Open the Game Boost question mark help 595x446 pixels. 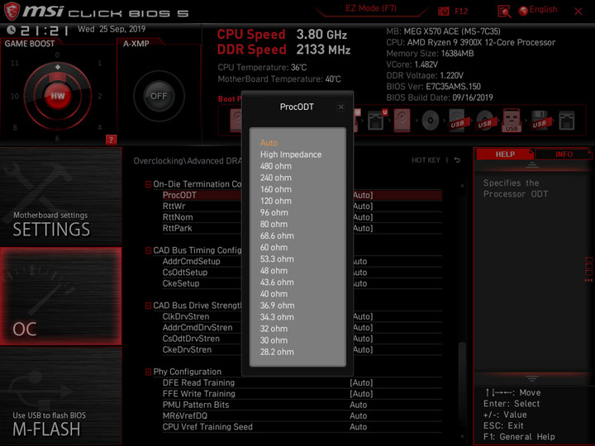(111, 140)
